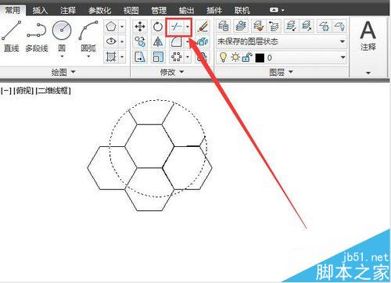Click the Trim tool icon
Viewport: 391px width, 283px height.
pos(176,27)
